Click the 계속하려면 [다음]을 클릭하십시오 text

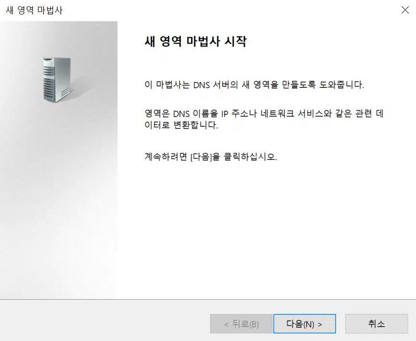pyautogui.click(x=211, y=157)
